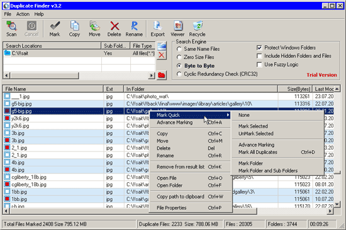
Task: Select Advance Marking in the Mark Quick submenu
Action: 277,145
